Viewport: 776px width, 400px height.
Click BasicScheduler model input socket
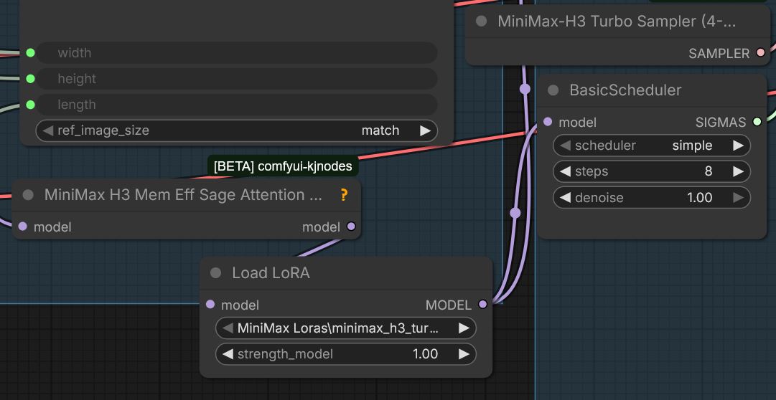coord(547,122)
